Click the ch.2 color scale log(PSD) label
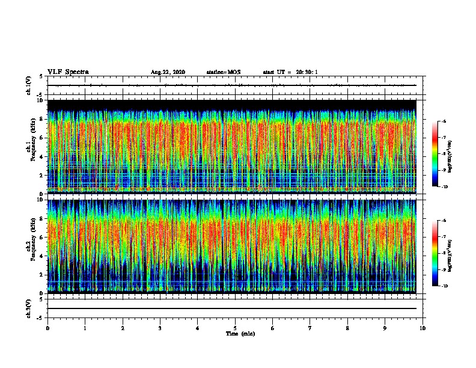The image size is (476, 368). (x=450, y=256)
